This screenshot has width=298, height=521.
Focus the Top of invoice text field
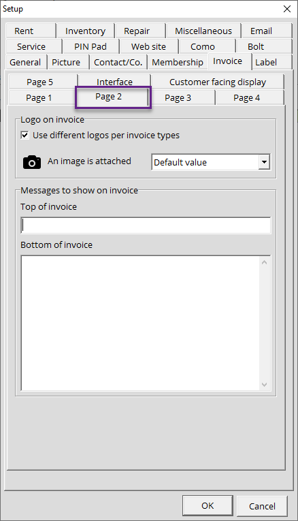146,225
